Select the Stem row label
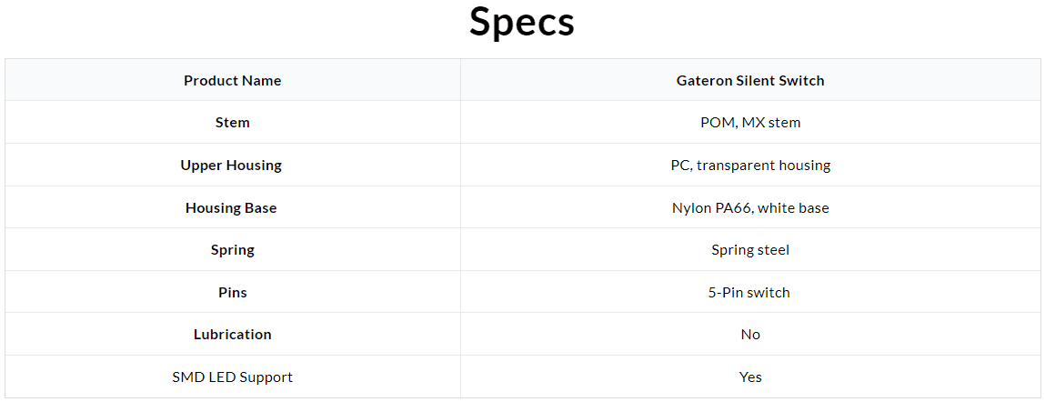The height and width of the screenshot is (402, 1045). coord(233,123)
